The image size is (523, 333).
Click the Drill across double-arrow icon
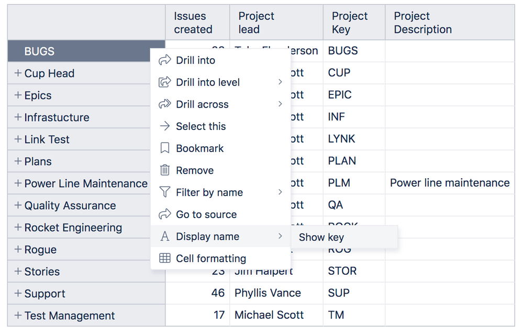click(x=165, y=104)
